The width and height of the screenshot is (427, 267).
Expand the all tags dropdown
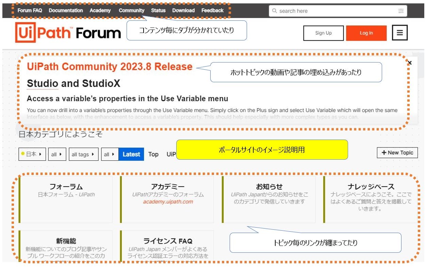coord(83,154)
